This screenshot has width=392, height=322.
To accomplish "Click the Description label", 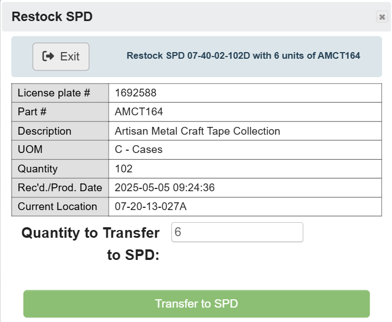I will coord(44,131).
